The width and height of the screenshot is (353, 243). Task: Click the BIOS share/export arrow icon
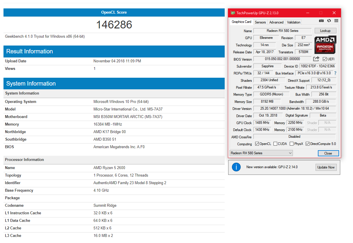(316, 59)
